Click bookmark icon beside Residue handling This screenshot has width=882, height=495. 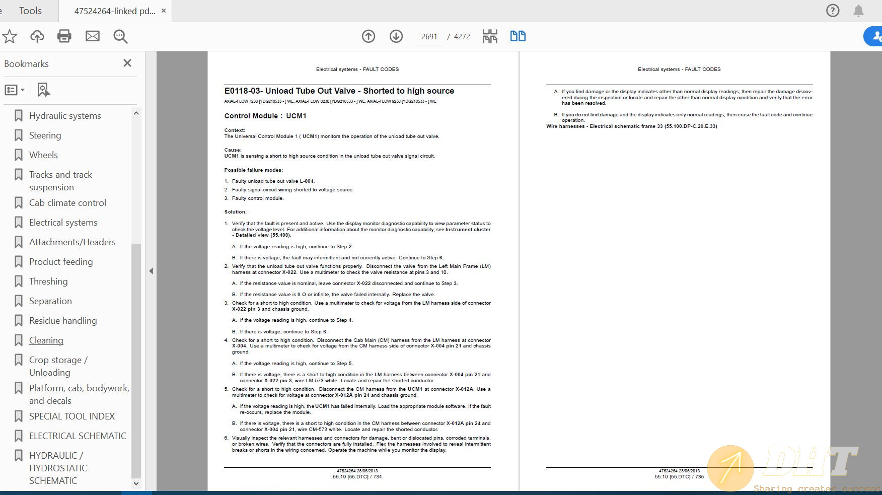(19, 321)
